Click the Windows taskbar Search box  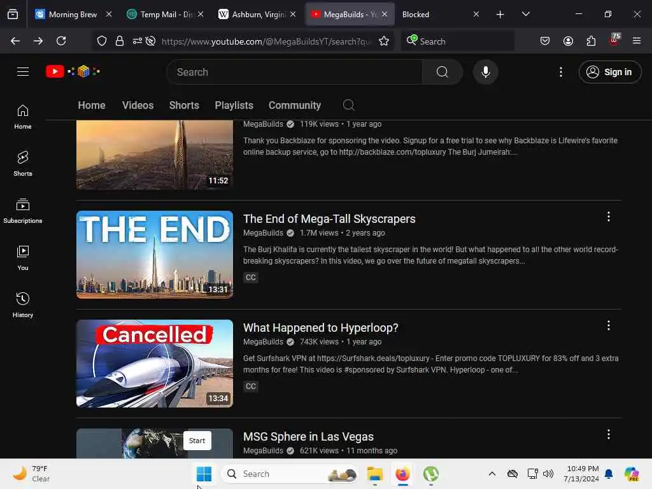[x=290, y=474]
